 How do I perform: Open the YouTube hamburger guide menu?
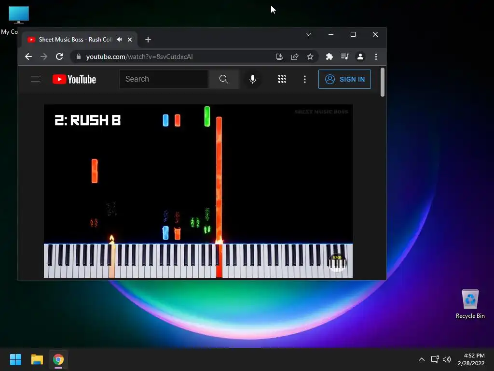point(35,79)
